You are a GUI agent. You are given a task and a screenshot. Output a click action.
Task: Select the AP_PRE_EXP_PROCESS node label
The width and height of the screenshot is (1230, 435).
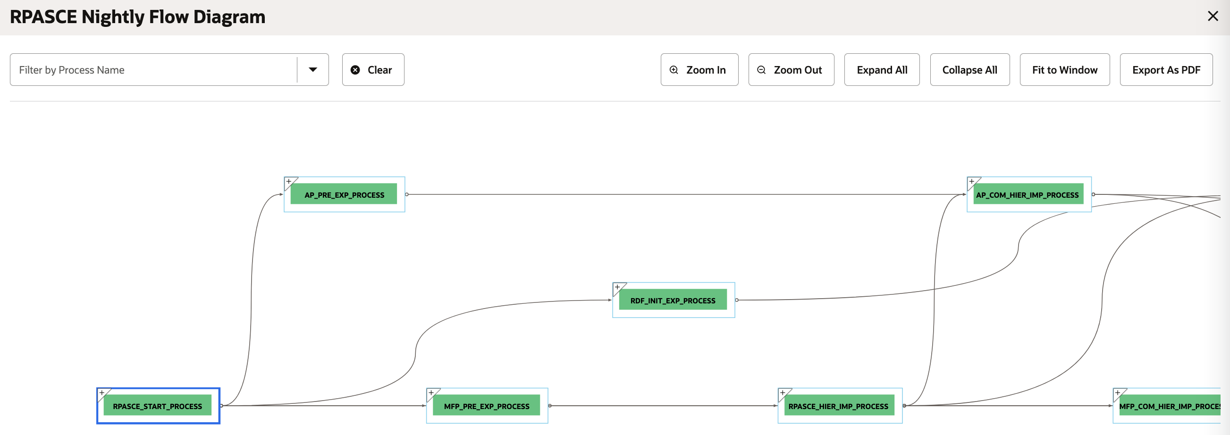344,194
